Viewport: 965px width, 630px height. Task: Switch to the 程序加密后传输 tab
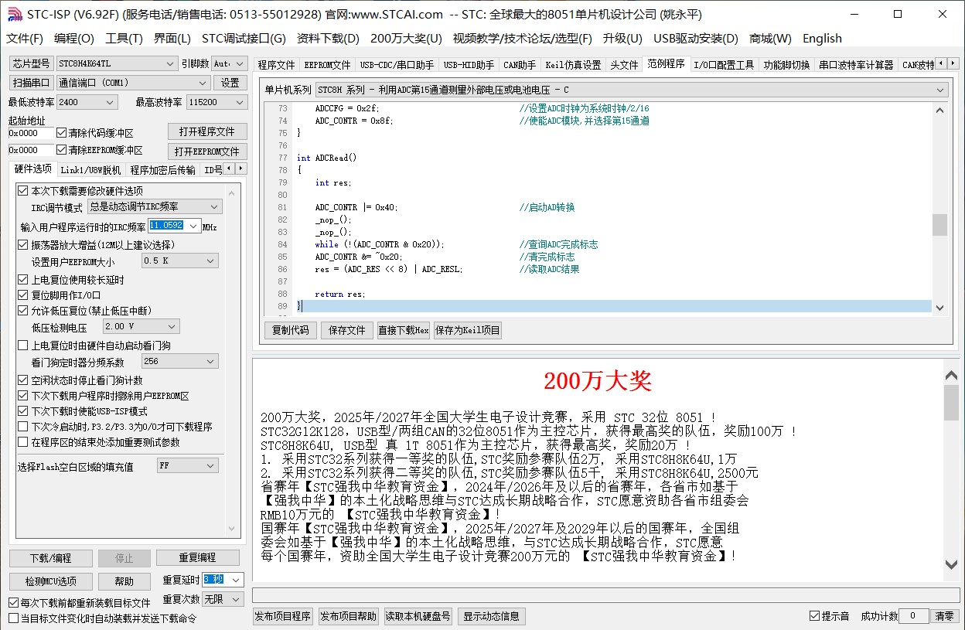click(162, 170)
